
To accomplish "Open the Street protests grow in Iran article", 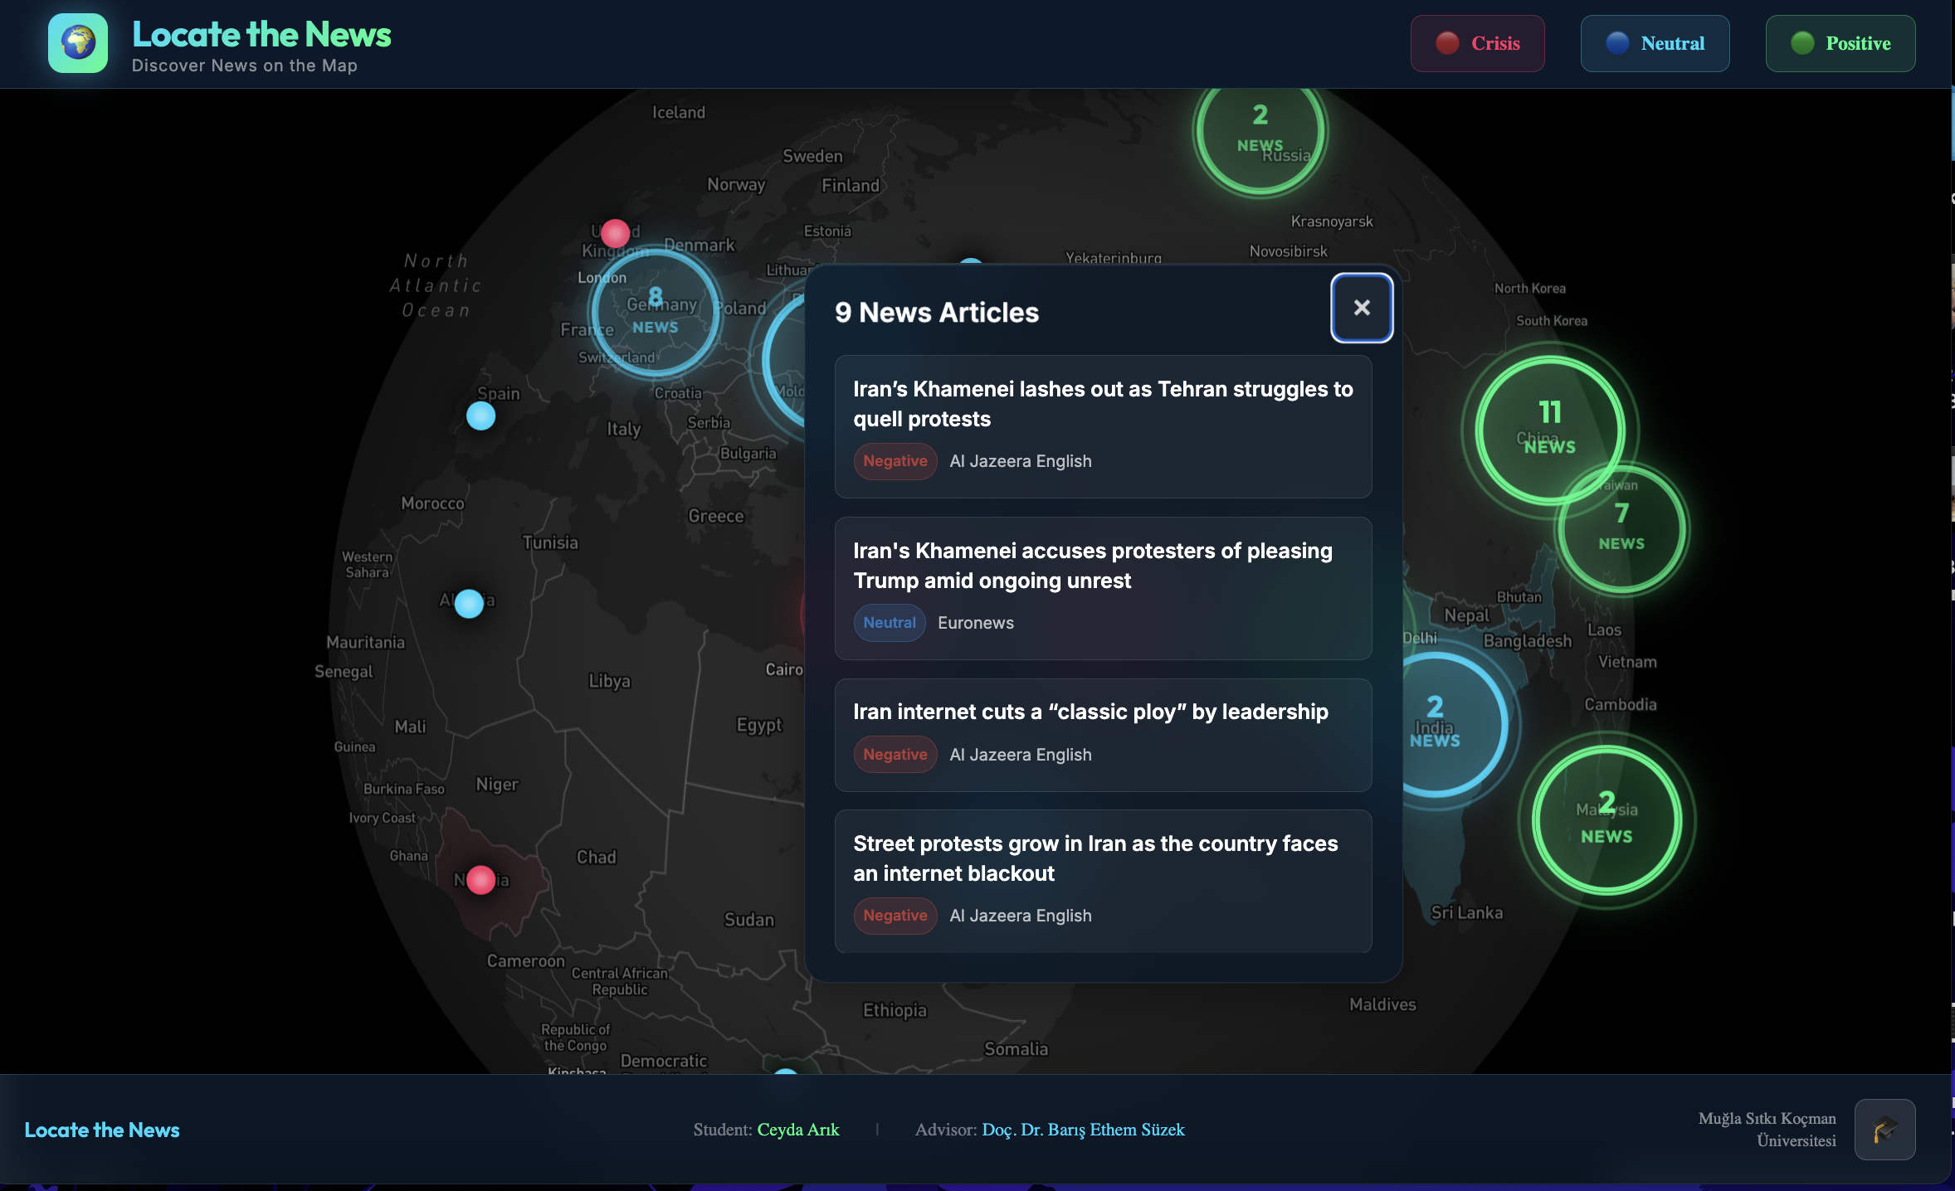I will pyautogui.click(x=1103, y=882).
